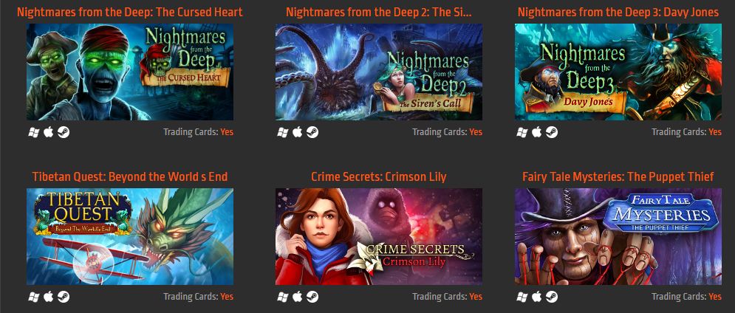This screenshot has height=313, width=735.
Task: Open Fairy Tale Mysteries: The Puppet Thief title
Action: coord(618,176)
